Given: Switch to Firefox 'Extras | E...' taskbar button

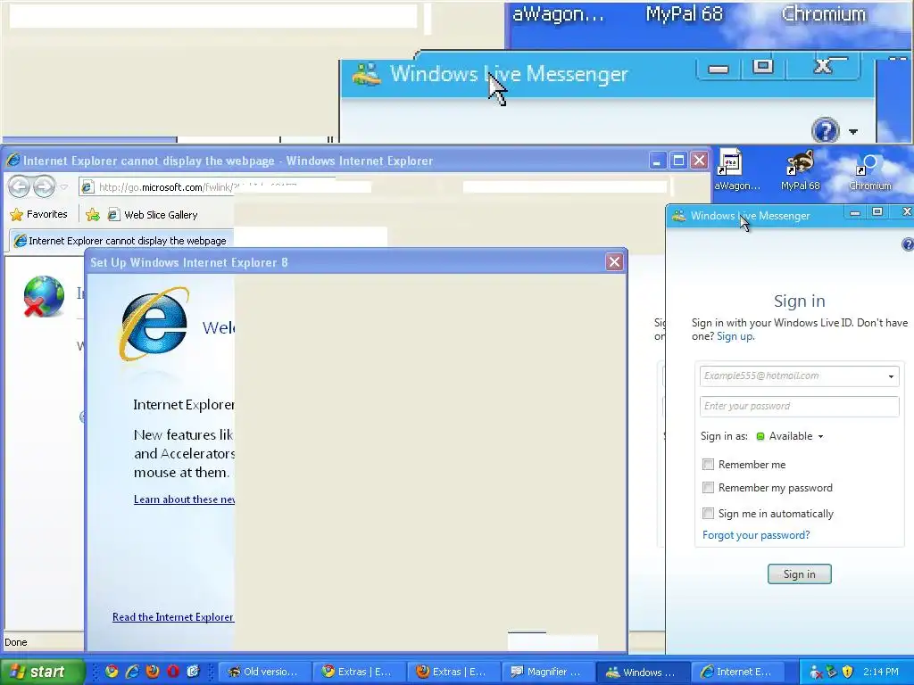Looking at the screenshot, I should 453,672.
